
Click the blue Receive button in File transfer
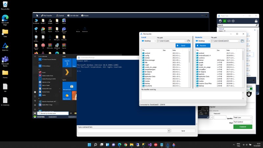pyautogui.click(x=203, y=45)
